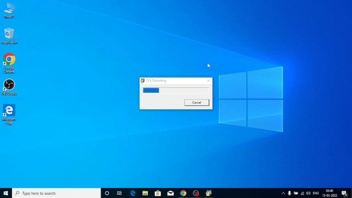Click the Type here to search box
Image resolution: width=352 pixels, height=198 pixels.
(x=56, y=193)
